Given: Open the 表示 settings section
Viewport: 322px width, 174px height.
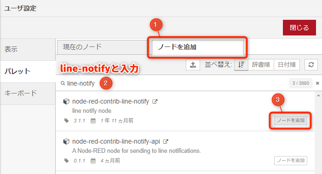Looking at the screenshot, I should point(28,49).
